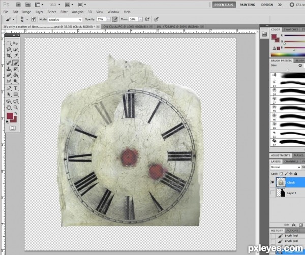305x255 pixels.
Task: Open the Analysis menu
Action: (x=77, y=12)
